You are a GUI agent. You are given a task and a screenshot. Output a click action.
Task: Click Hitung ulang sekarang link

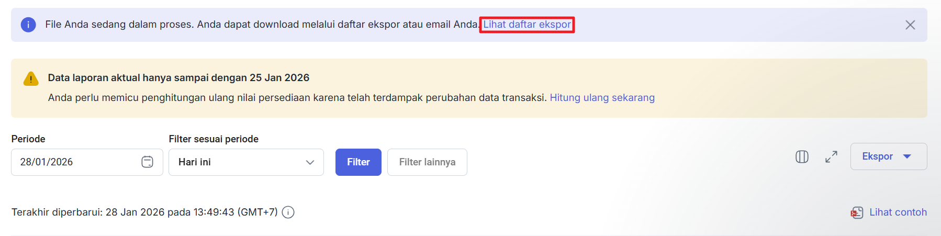(602, 98)
